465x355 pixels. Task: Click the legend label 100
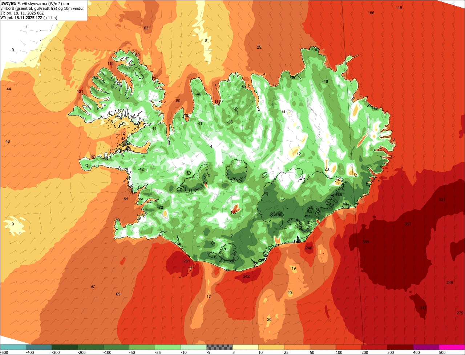[x=339, y=352]
